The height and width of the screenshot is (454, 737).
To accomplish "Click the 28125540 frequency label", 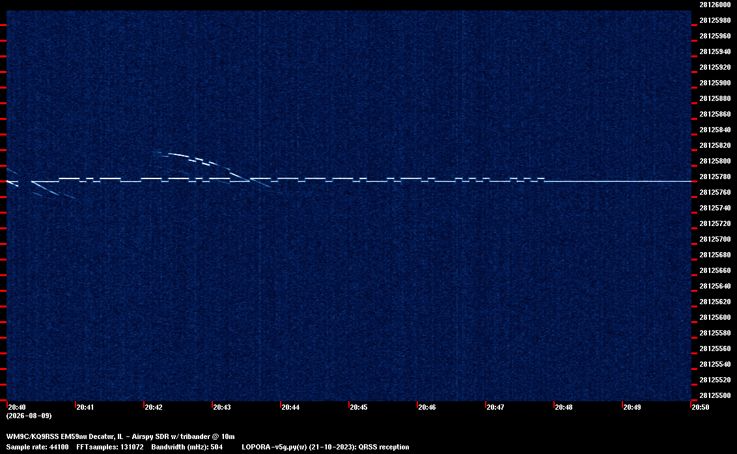I will point(715,364).
